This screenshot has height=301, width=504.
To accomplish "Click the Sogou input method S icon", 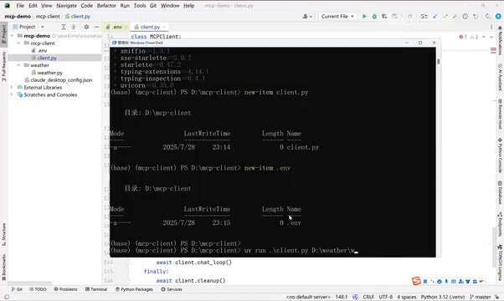I will (x=416, y=281).
